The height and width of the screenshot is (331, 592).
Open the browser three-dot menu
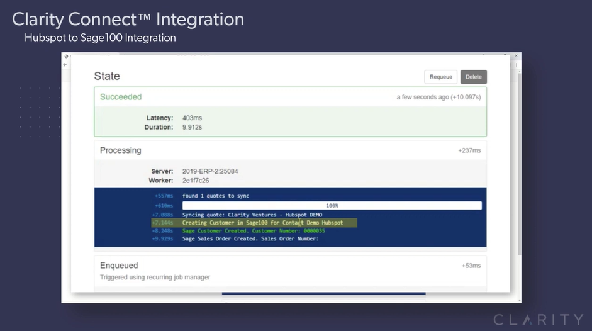click(517, 65)
